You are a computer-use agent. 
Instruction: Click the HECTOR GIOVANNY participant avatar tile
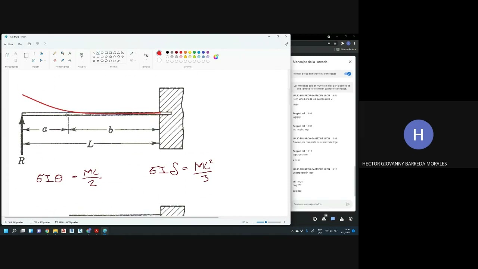[419, 134]
